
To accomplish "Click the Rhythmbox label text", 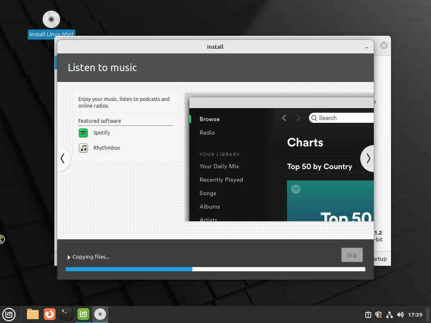I will point(106,148).
